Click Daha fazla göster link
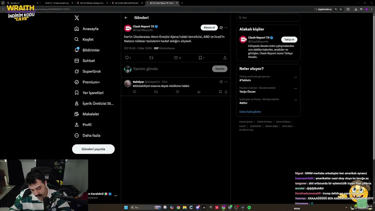Image resolution: width=375 pixels, height=211 pixels. tap(250, 112)
